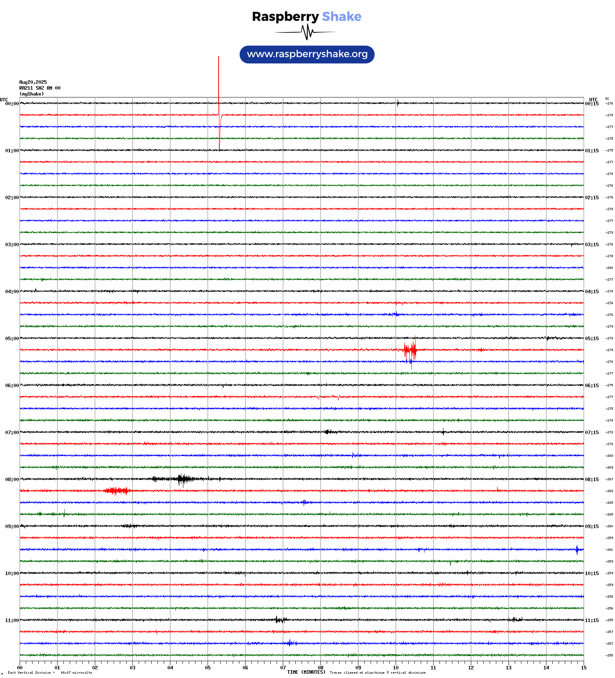
Task: Click the Each Vertical Division microvolts note
Action: coord(50,673)
